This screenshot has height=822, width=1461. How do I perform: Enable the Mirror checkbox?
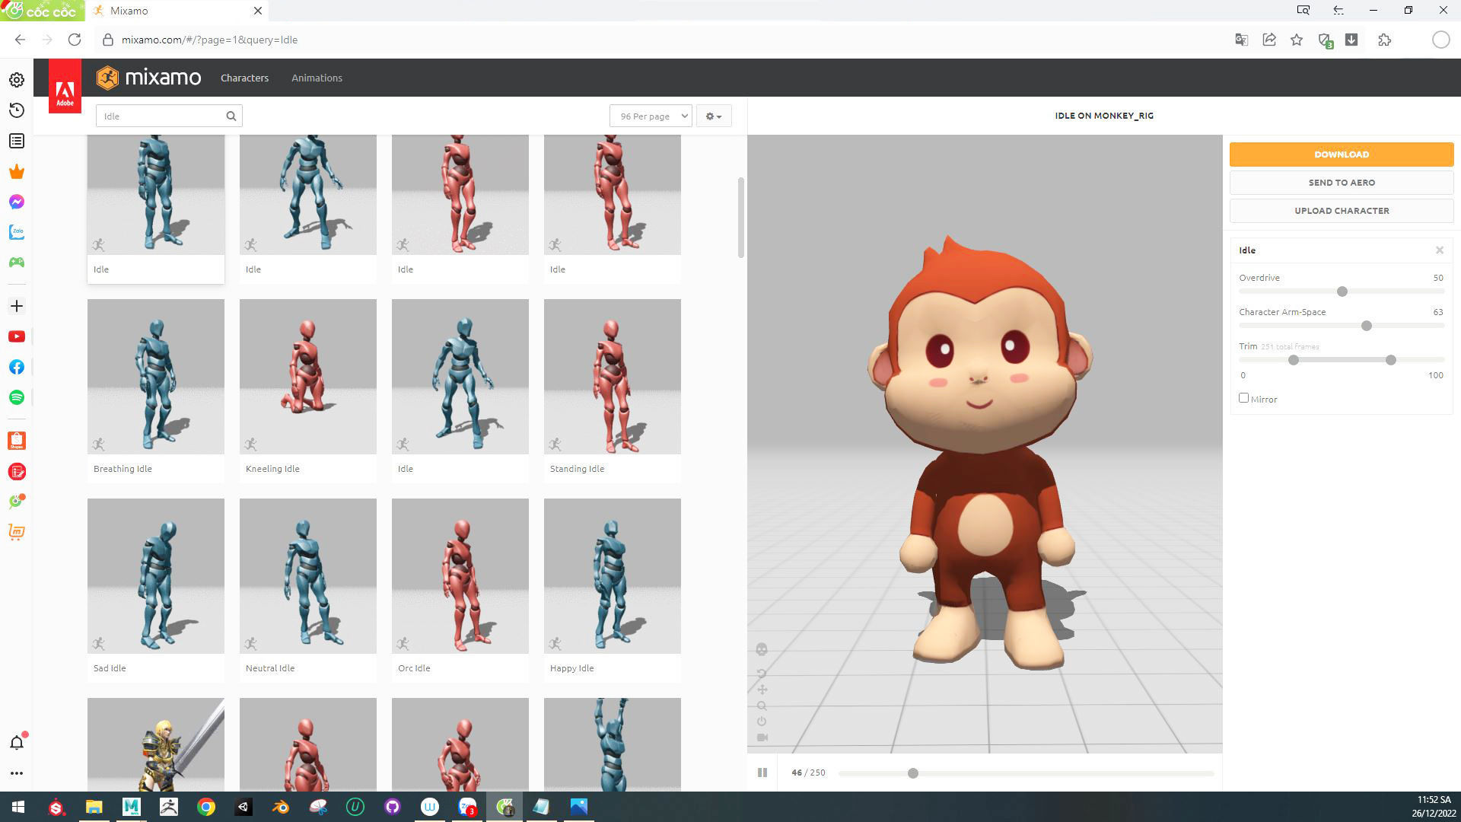[1243, 398]
